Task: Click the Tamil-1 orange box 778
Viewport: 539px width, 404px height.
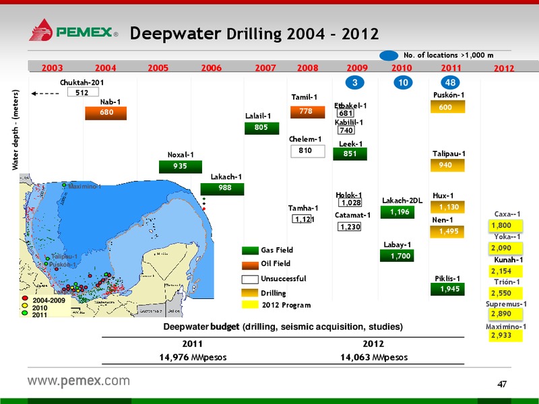Action: 308,112
